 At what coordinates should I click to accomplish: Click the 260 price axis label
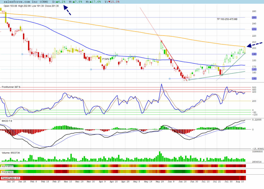254,11
